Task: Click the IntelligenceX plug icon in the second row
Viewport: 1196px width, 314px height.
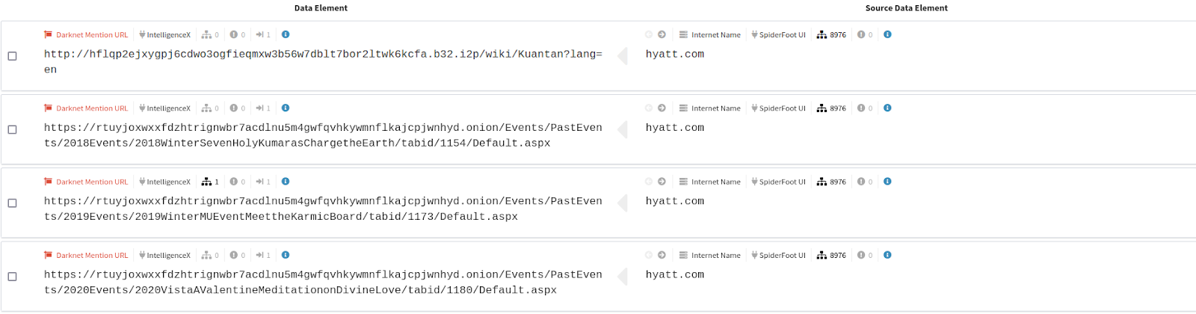Action: 142,108
